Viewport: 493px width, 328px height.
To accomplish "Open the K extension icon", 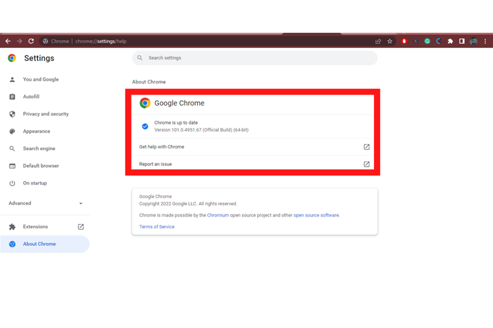I will coord(415,41).
